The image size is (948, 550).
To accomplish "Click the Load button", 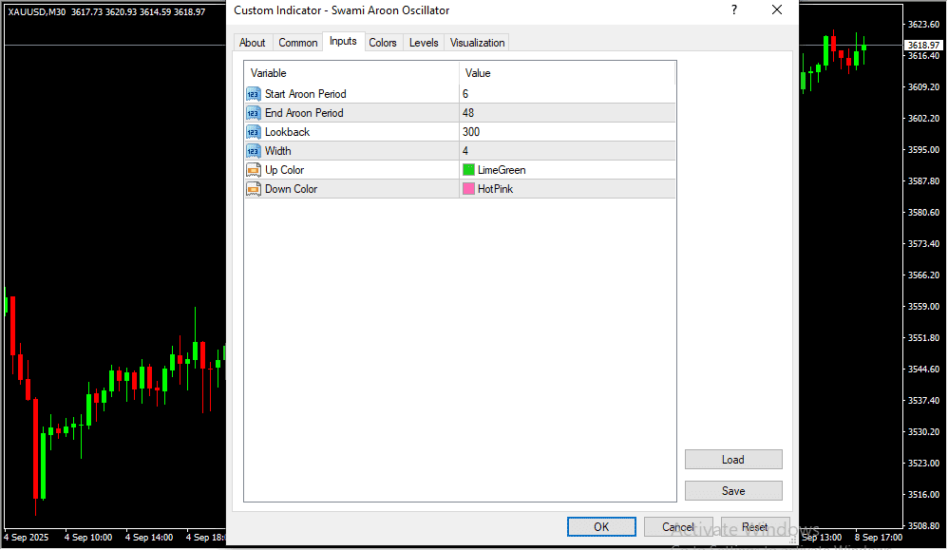I will coord(733,460).
